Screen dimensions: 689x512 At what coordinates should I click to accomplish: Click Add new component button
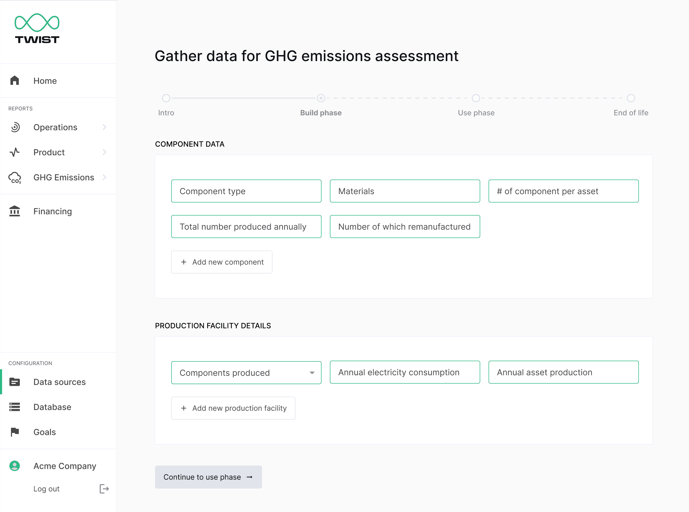222,262
